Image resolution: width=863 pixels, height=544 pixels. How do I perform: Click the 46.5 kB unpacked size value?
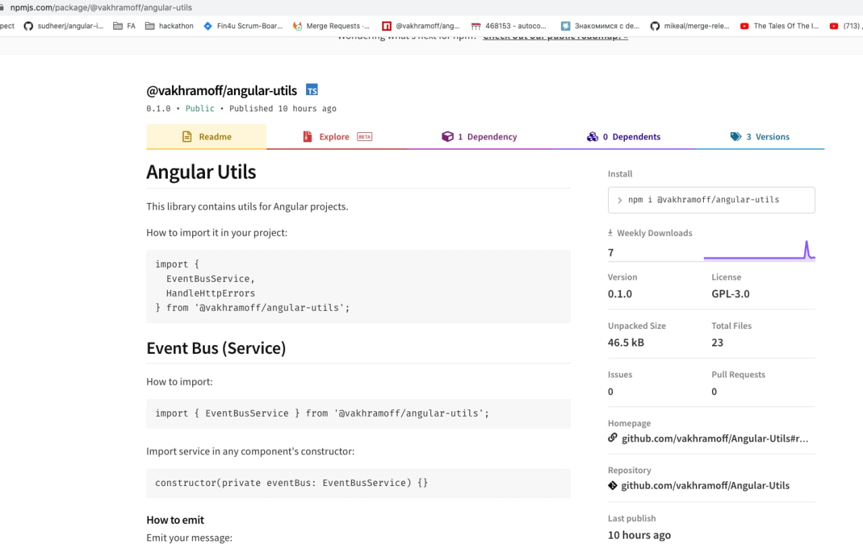coord(626,342)
